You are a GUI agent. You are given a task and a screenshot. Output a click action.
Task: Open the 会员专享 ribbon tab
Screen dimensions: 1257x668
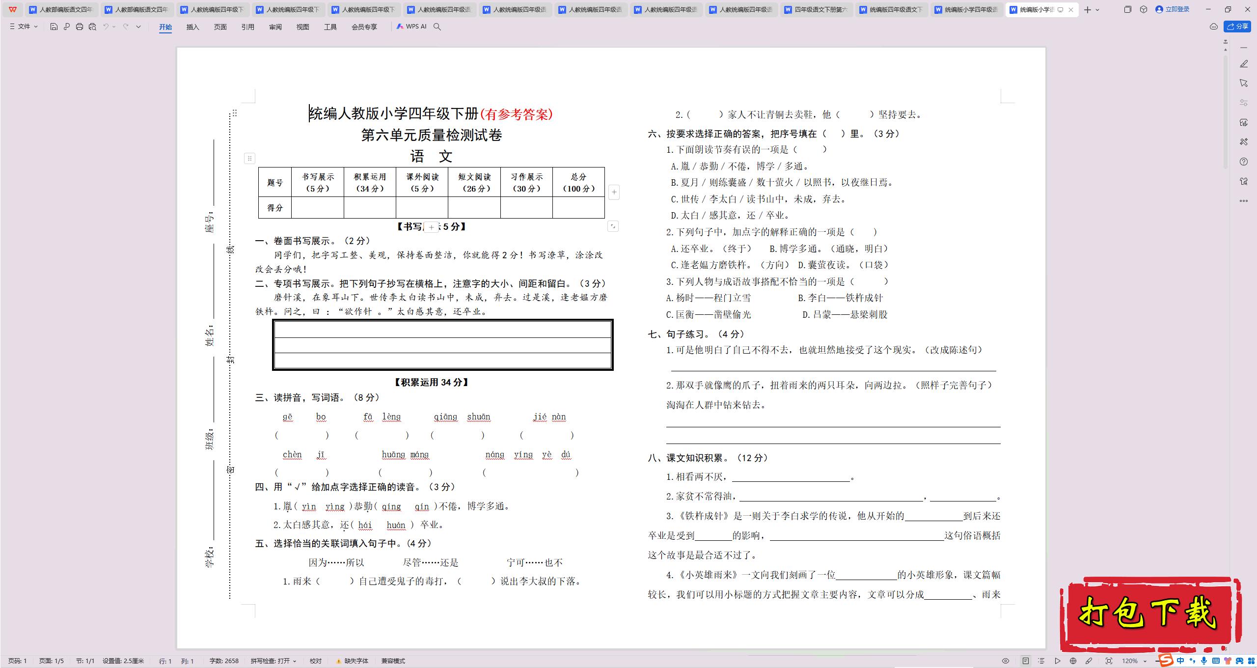click(x=364, y=27)
